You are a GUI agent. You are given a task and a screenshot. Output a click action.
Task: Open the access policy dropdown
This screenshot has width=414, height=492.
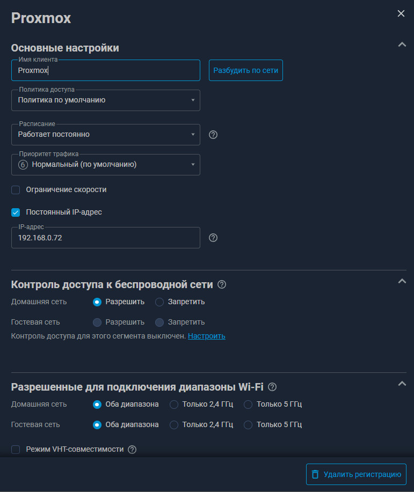pos(106,100)
